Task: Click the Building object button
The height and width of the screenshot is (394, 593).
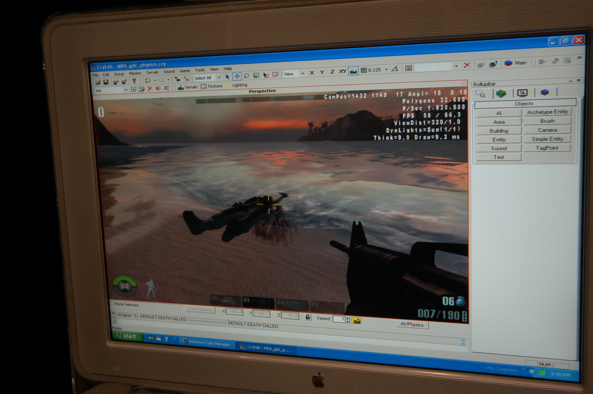Action: (499, 131)
